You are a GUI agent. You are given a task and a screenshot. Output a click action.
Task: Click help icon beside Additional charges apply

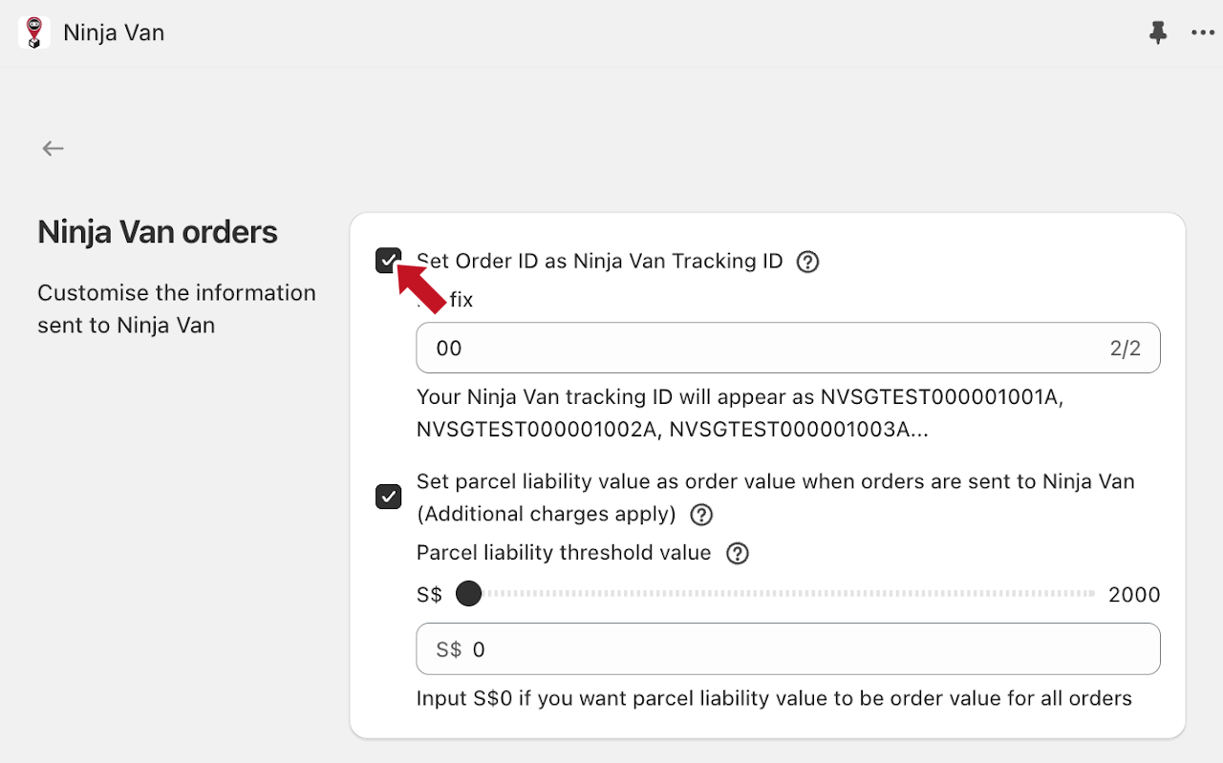point(701,515)
